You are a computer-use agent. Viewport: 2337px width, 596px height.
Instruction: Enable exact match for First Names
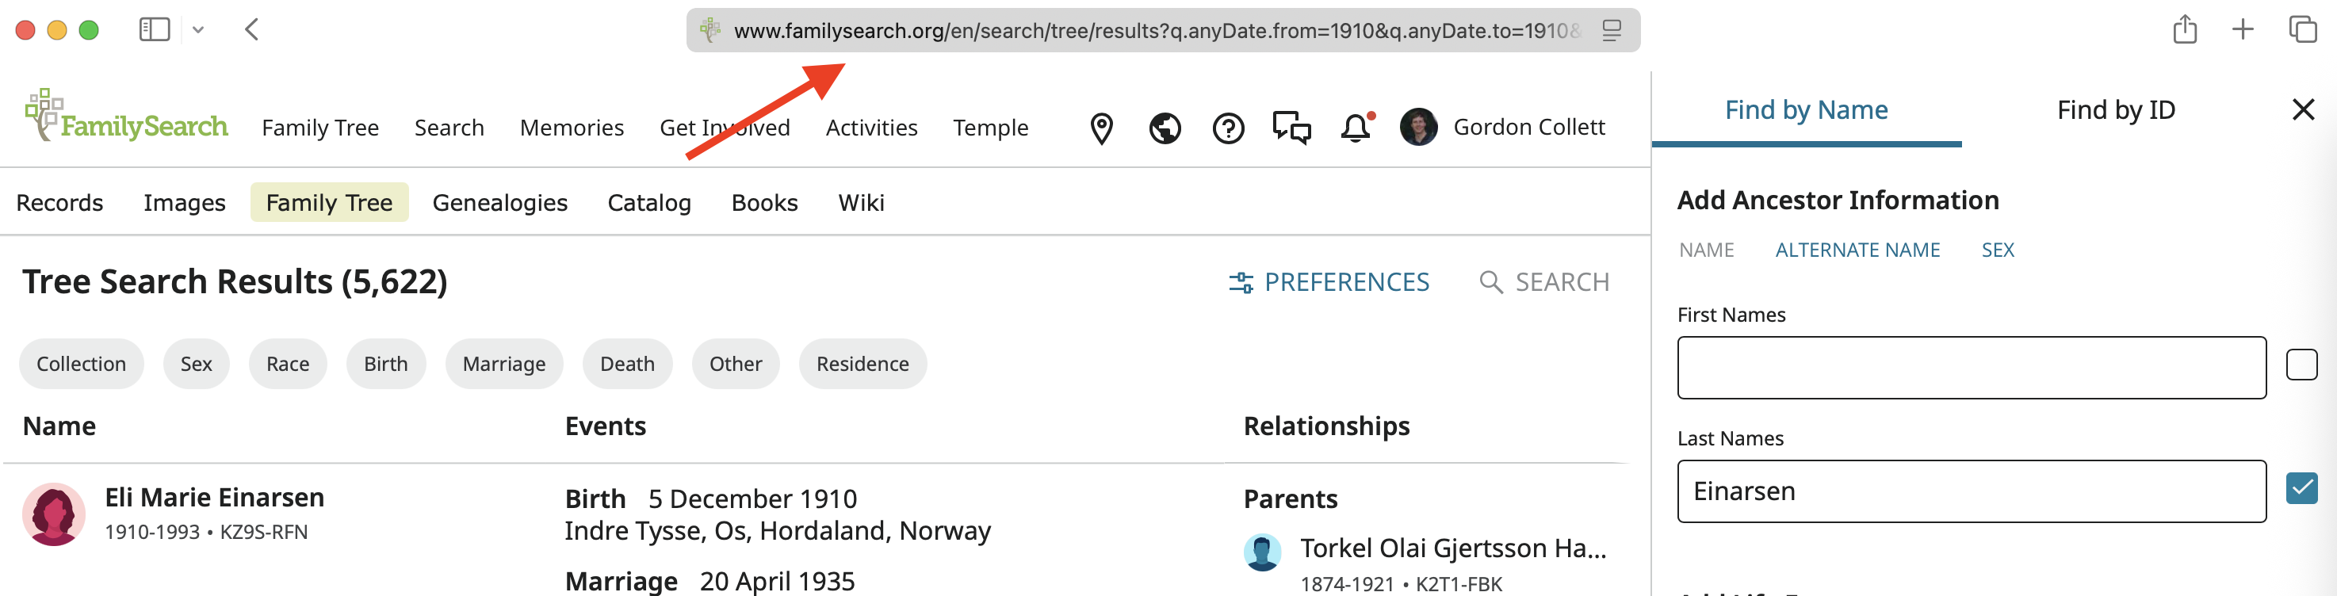pos(2301,365)
